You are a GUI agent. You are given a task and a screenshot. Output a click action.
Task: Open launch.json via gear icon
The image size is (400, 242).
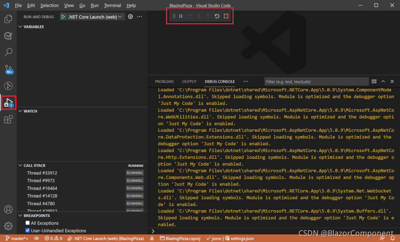pyautogui.click(x=130, y=16)
